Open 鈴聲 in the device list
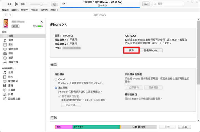The width and height of the screenshot is (200, 132). coord(23,94)
